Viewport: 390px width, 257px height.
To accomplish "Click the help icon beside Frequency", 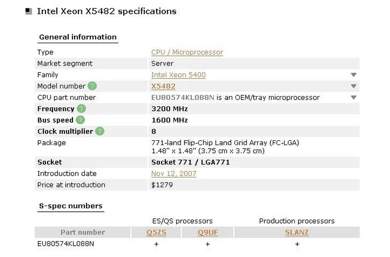I will point(81,109).
